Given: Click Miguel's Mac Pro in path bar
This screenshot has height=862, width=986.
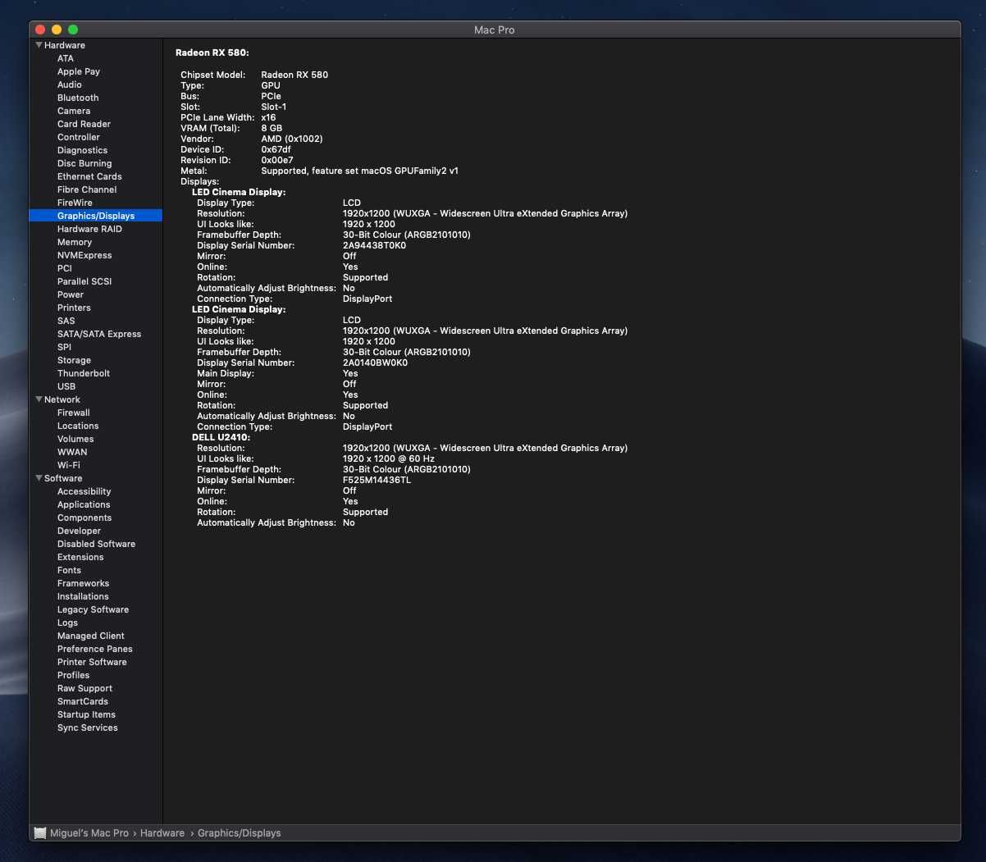Looking at the screenshot, I should 89,832.
